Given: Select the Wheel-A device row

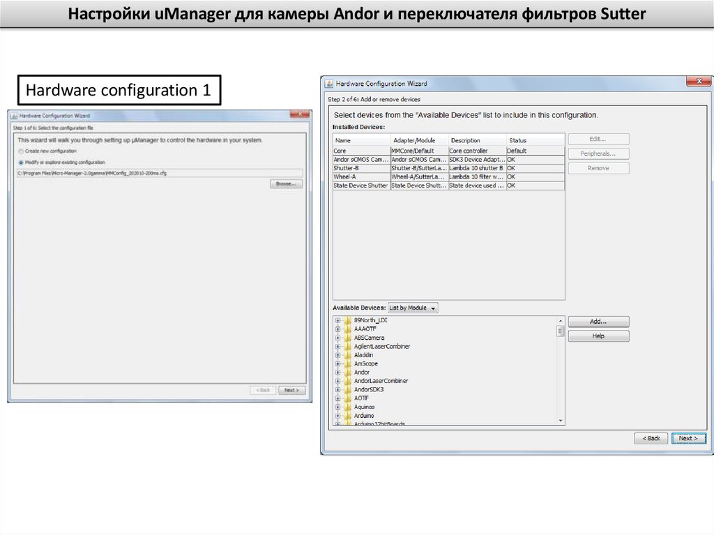Looking at the screenshot, I should click(x=448, y=176).
